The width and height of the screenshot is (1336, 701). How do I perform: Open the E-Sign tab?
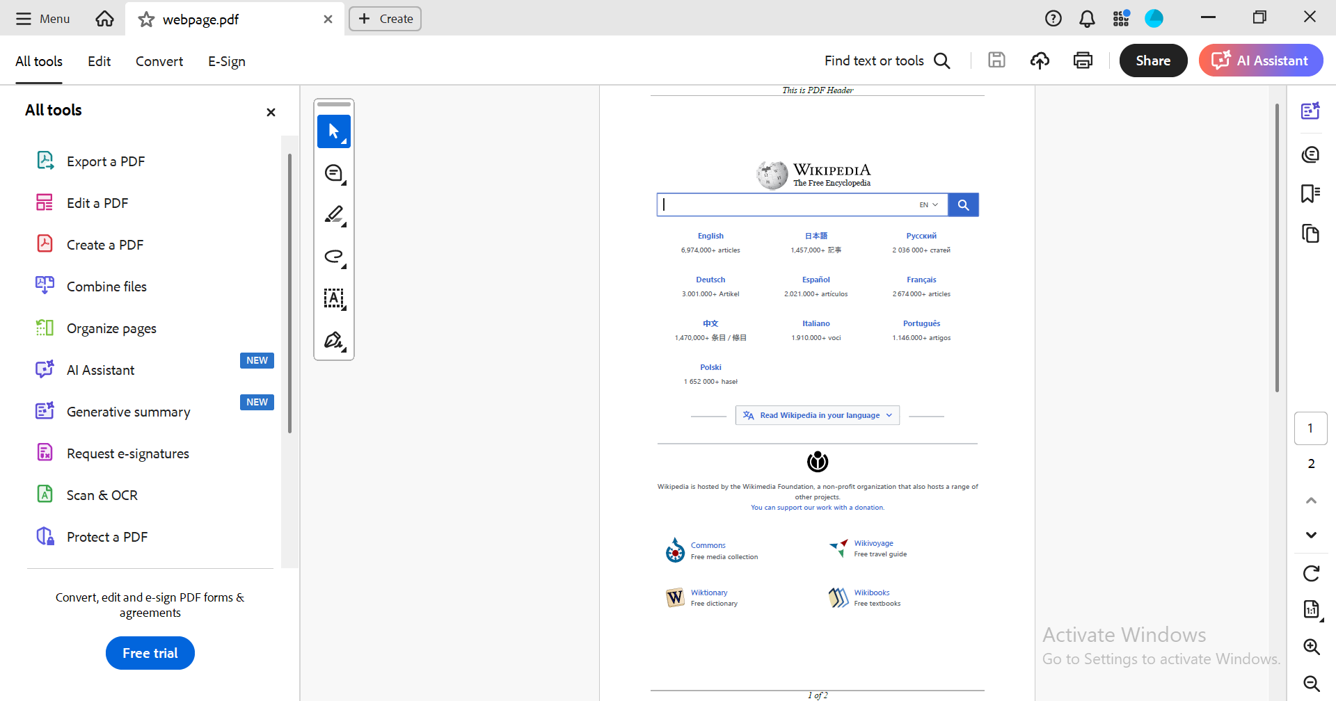[227, 61]
